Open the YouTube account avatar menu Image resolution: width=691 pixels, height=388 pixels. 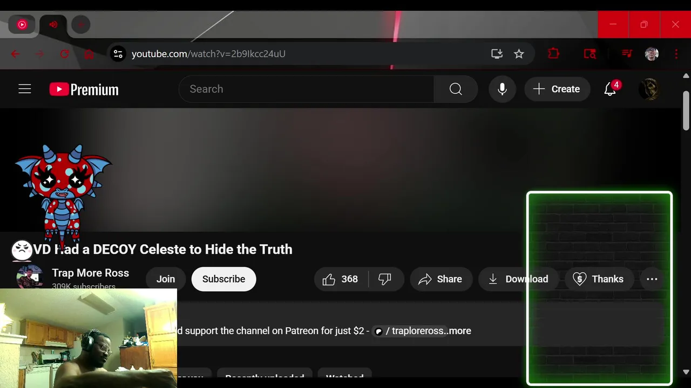(x=649, y=89)
